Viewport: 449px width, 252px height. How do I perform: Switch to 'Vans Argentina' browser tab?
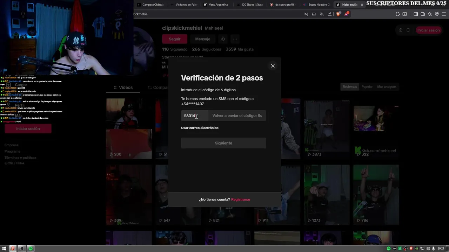[x=216, y=5]
